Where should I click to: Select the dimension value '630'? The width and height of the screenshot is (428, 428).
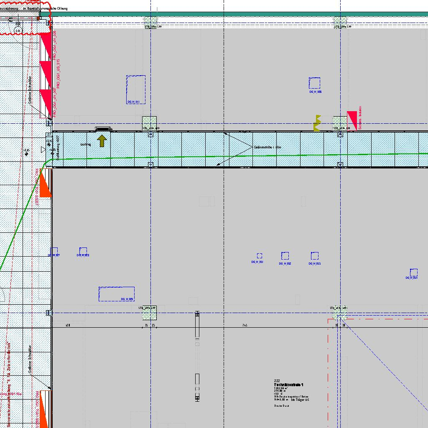coord(68,325)
